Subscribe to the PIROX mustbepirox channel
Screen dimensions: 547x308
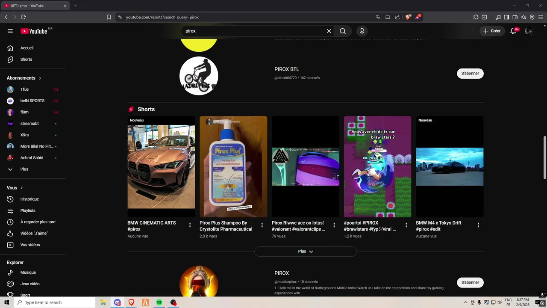click(470, 282)
